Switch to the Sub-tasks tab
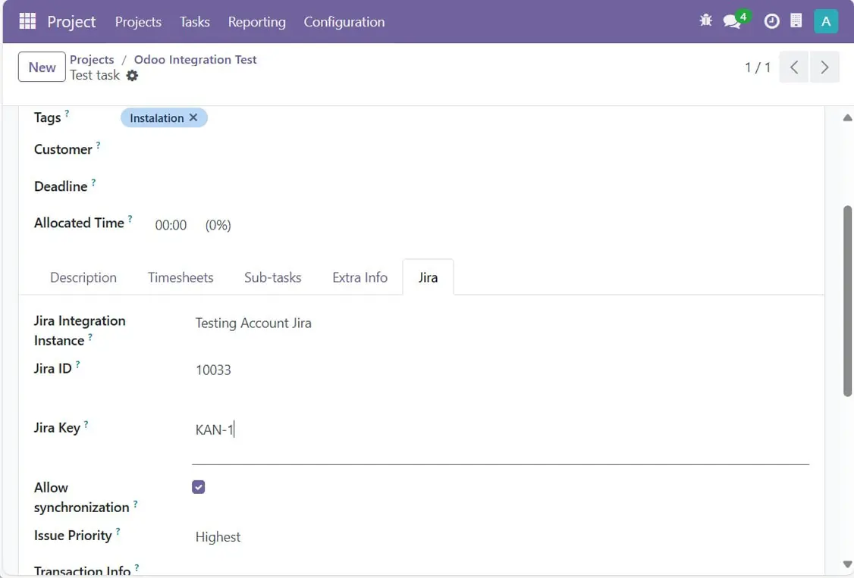 point(272,277)
